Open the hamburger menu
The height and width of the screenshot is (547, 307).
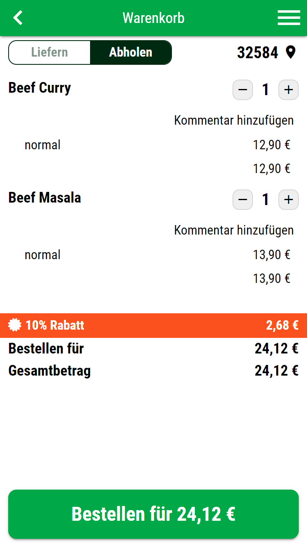289,18
